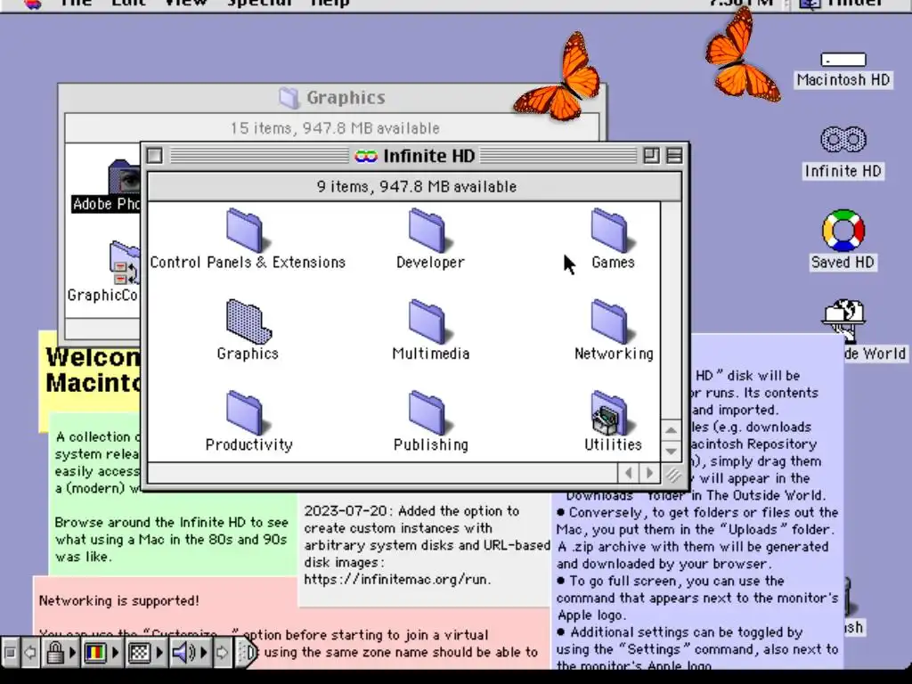Image resolution: width=912 pixels, height=684 pixels.
Task: Click "9 items, 947.8 MB available" header
Action: pos(417,187)
